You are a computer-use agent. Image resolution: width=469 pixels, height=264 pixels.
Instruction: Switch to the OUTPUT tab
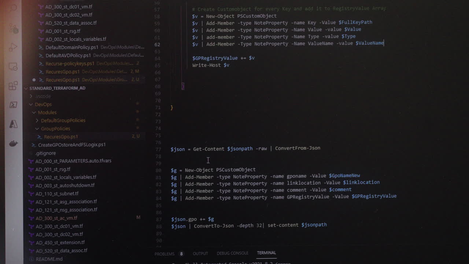pos(200,253)
